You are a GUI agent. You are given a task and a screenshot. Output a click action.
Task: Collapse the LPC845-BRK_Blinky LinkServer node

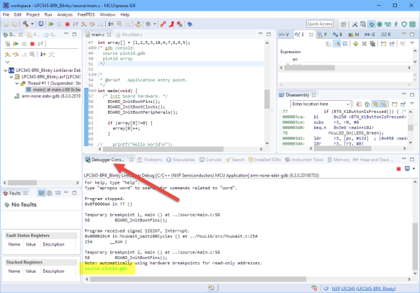[x=5, y=71]
